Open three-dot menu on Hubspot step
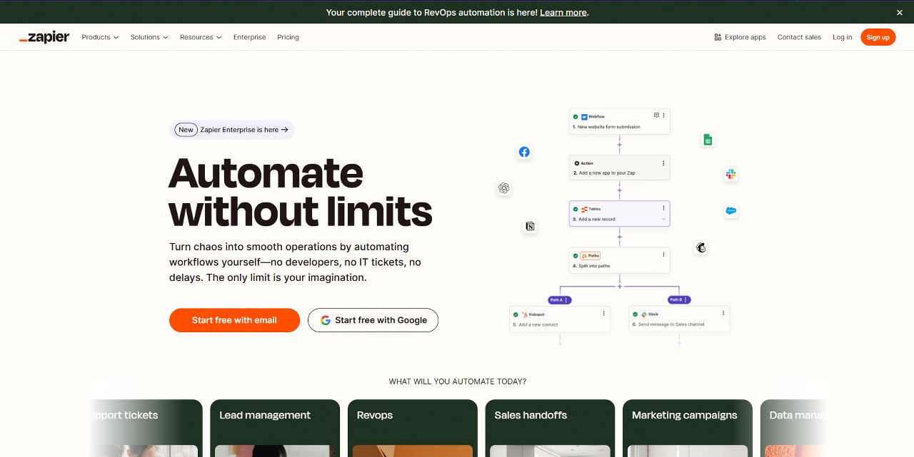The image size is (914, 457). point(603,314)
